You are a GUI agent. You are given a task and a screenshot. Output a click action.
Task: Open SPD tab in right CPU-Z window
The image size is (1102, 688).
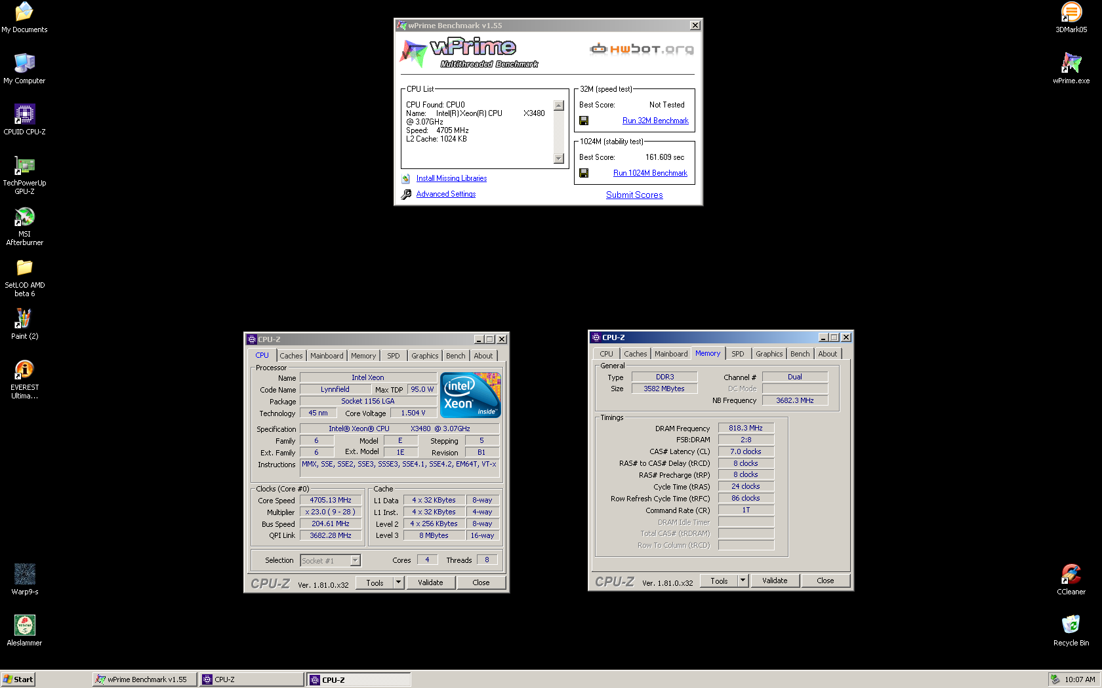point(738,354)
